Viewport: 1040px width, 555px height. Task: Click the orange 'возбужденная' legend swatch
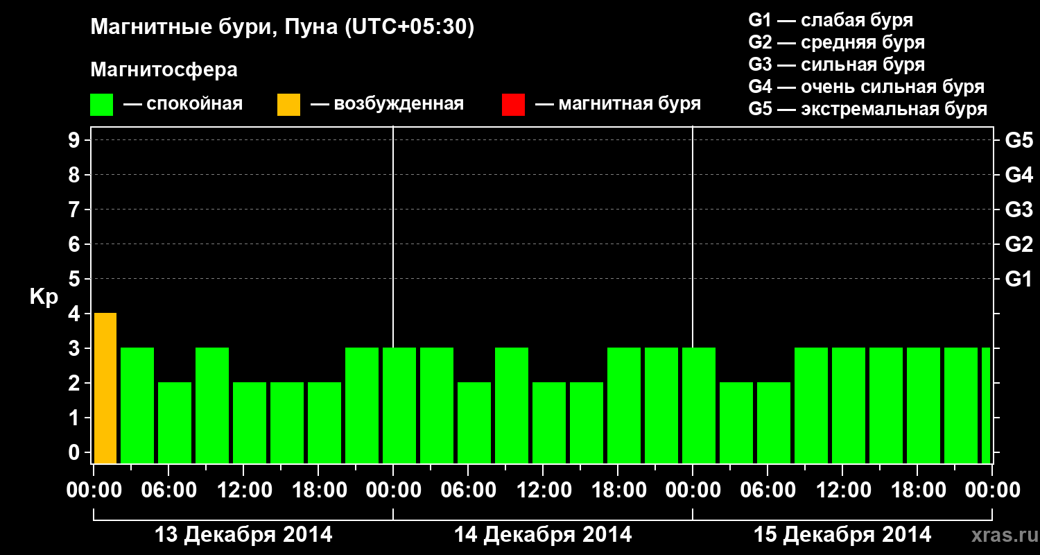pyautogui.click(x=288, y=105)
